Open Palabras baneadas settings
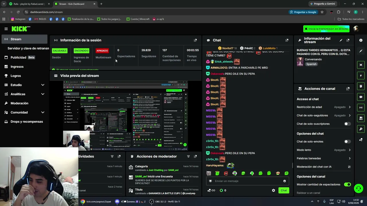The height and width of the screenshot is (206, 367). [324, 158]
